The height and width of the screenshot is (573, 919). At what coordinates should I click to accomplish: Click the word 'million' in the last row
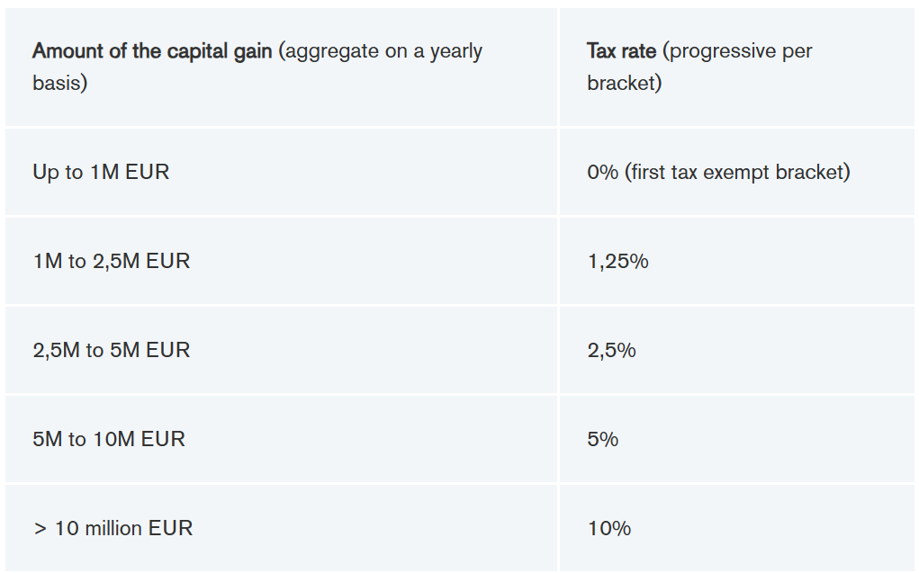[114, 528]
